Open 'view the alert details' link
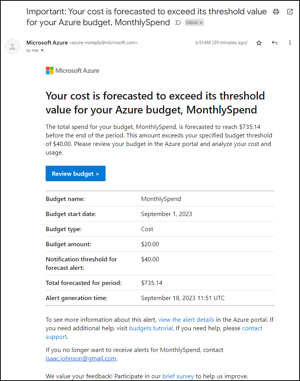Viewport: 300px width, 381px height. pyautogui.click(x=186, y=319)
